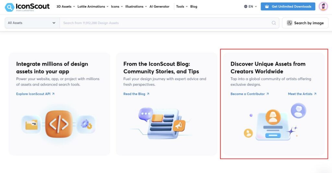Screen dimensions: 332x173
Task: Click the arrow icon after Read the Blog
Action: [x=148, y=94]
